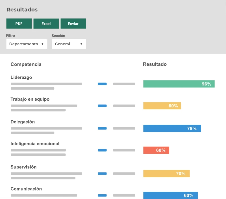The width and height of the screenshot is (226, 199).
Task: Click the red 60% Inteligencia emocional bar
Action: click(x=156, y=150)
